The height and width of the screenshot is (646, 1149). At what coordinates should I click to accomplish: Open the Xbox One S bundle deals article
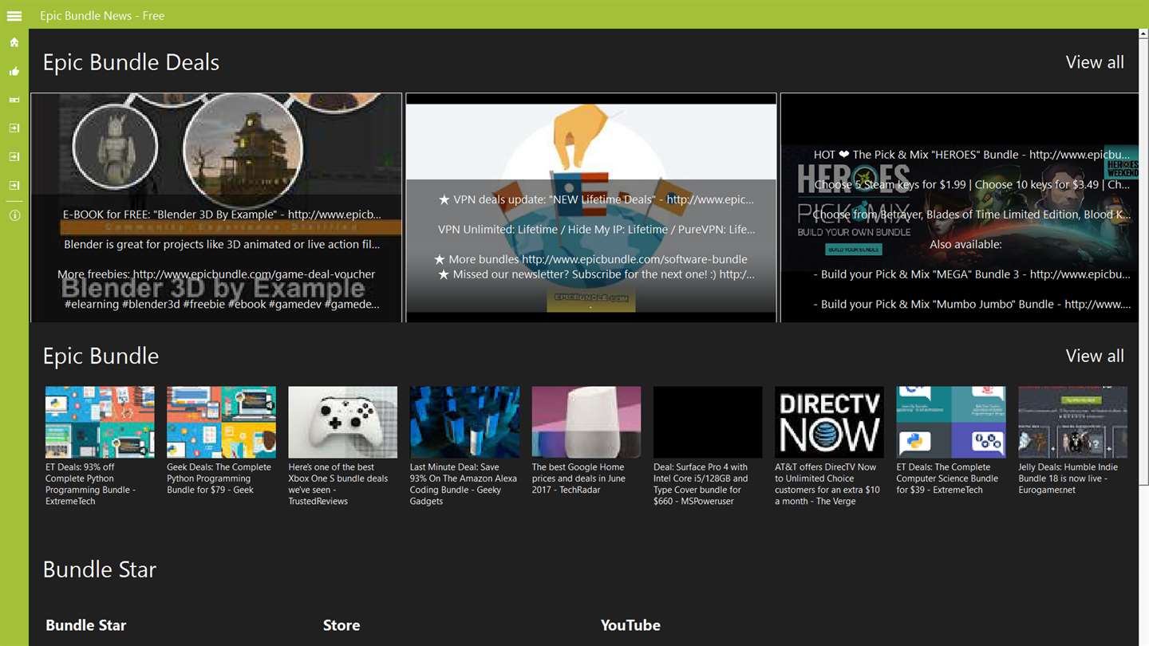342,447
